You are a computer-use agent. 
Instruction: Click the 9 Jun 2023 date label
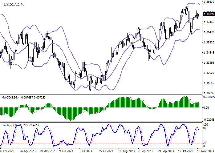pyautogui.click(x=66, y=151)
